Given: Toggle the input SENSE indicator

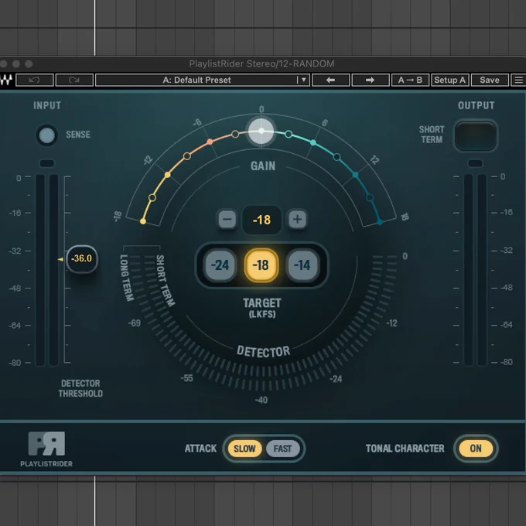Looking at the screenshot, I should click(46, 135).
